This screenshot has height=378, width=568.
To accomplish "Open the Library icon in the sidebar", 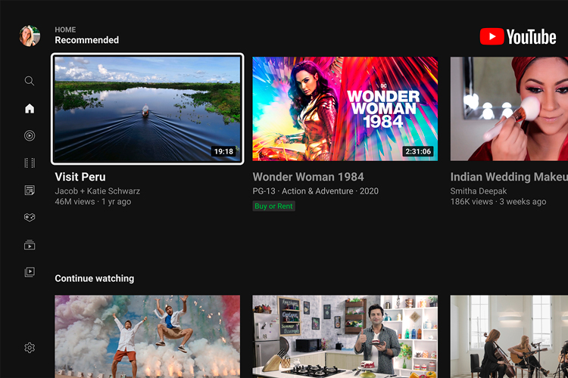I will pos(30,271).
